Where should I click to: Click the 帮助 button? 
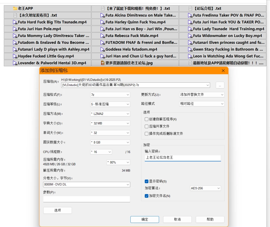point(210,219)
